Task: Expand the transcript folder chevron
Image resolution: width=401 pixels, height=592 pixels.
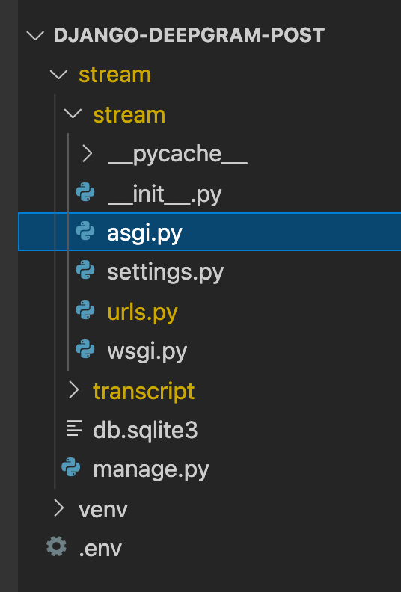Action: click(x=73, y=389)
